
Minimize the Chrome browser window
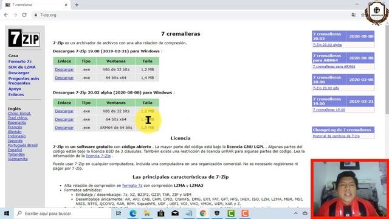click(x=357, y=4)
